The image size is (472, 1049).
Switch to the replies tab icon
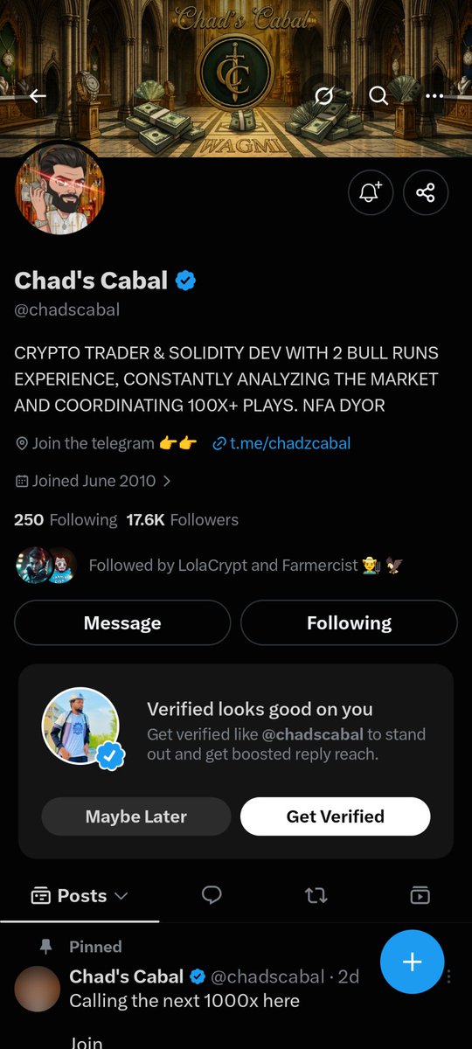click(212, 895)
